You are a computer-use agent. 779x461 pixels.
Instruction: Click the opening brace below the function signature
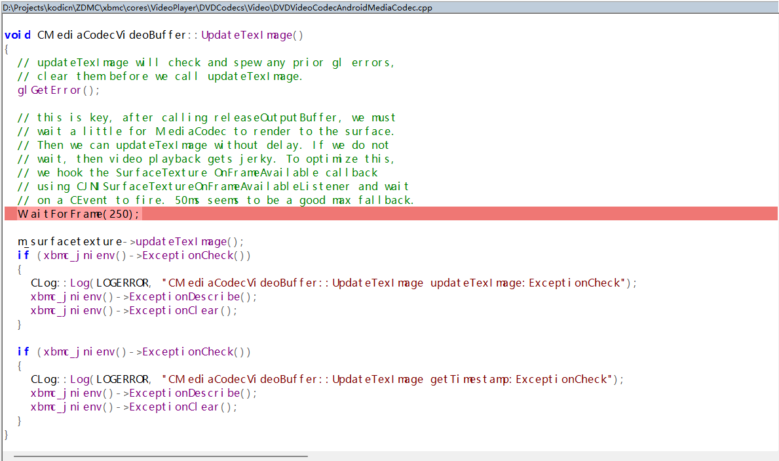[x=7, y=49]
